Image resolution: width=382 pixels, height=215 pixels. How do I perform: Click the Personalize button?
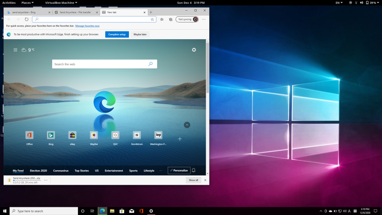tap(179, 171)
